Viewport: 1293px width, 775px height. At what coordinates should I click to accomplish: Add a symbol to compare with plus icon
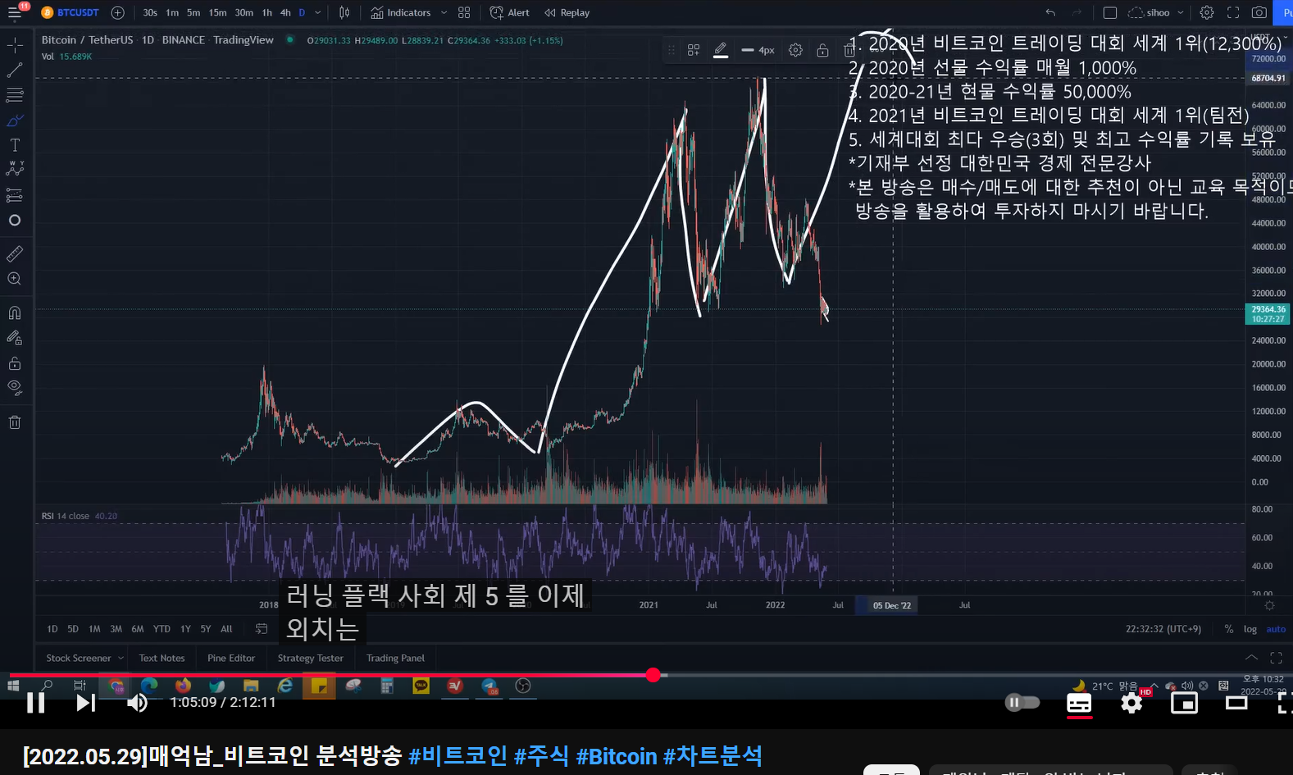[x=118, y=12]
